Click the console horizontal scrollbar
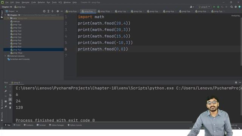The image size is (242, 136). [104, 122]
